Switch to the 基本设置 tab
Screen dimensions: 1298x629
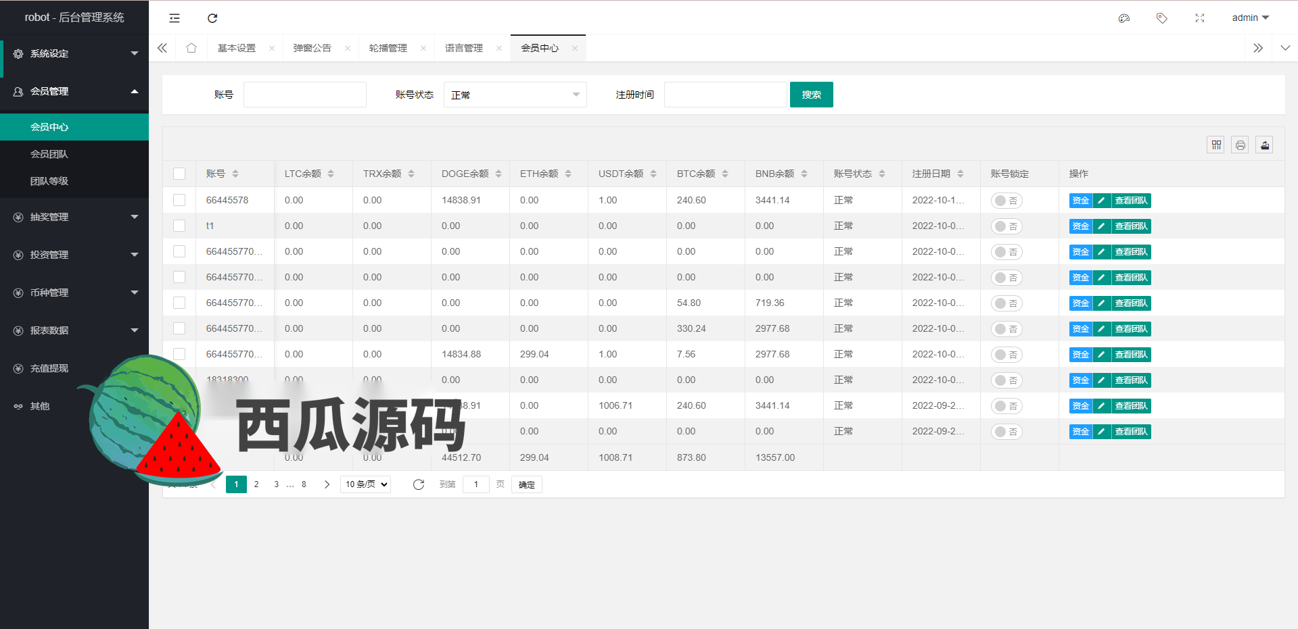[237, 48]
